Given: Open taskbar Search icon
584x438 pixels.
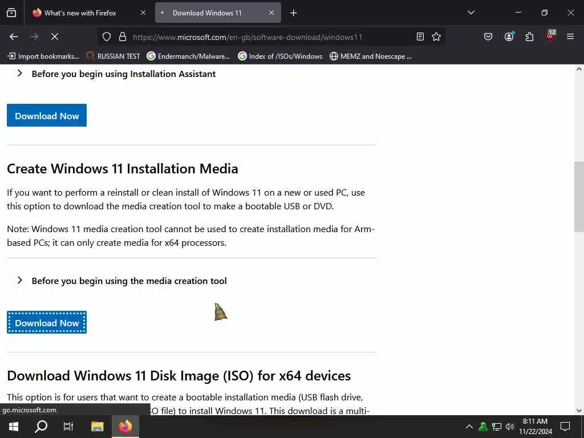Looking at the screenshot, I should click(41, 427).
